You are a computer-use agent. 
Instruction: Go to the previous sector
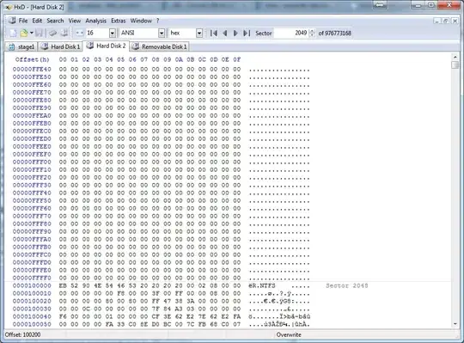pyautogui.click(x=225, y=33)
